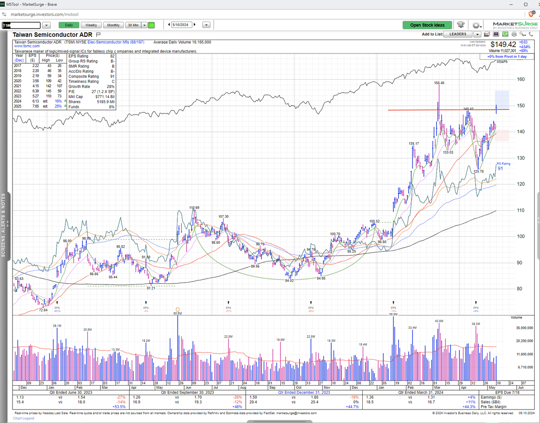
Task: Open the www.tsmc.com link
Action: pyautogui.click(x=27, y=46)
